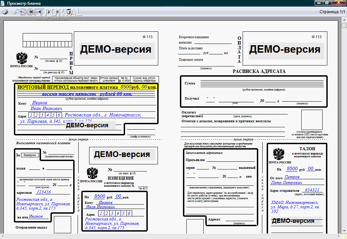The image size is (347, 239).
Task: Click the 'Страница 1/1' page indicator
Action: coord(332,12)
